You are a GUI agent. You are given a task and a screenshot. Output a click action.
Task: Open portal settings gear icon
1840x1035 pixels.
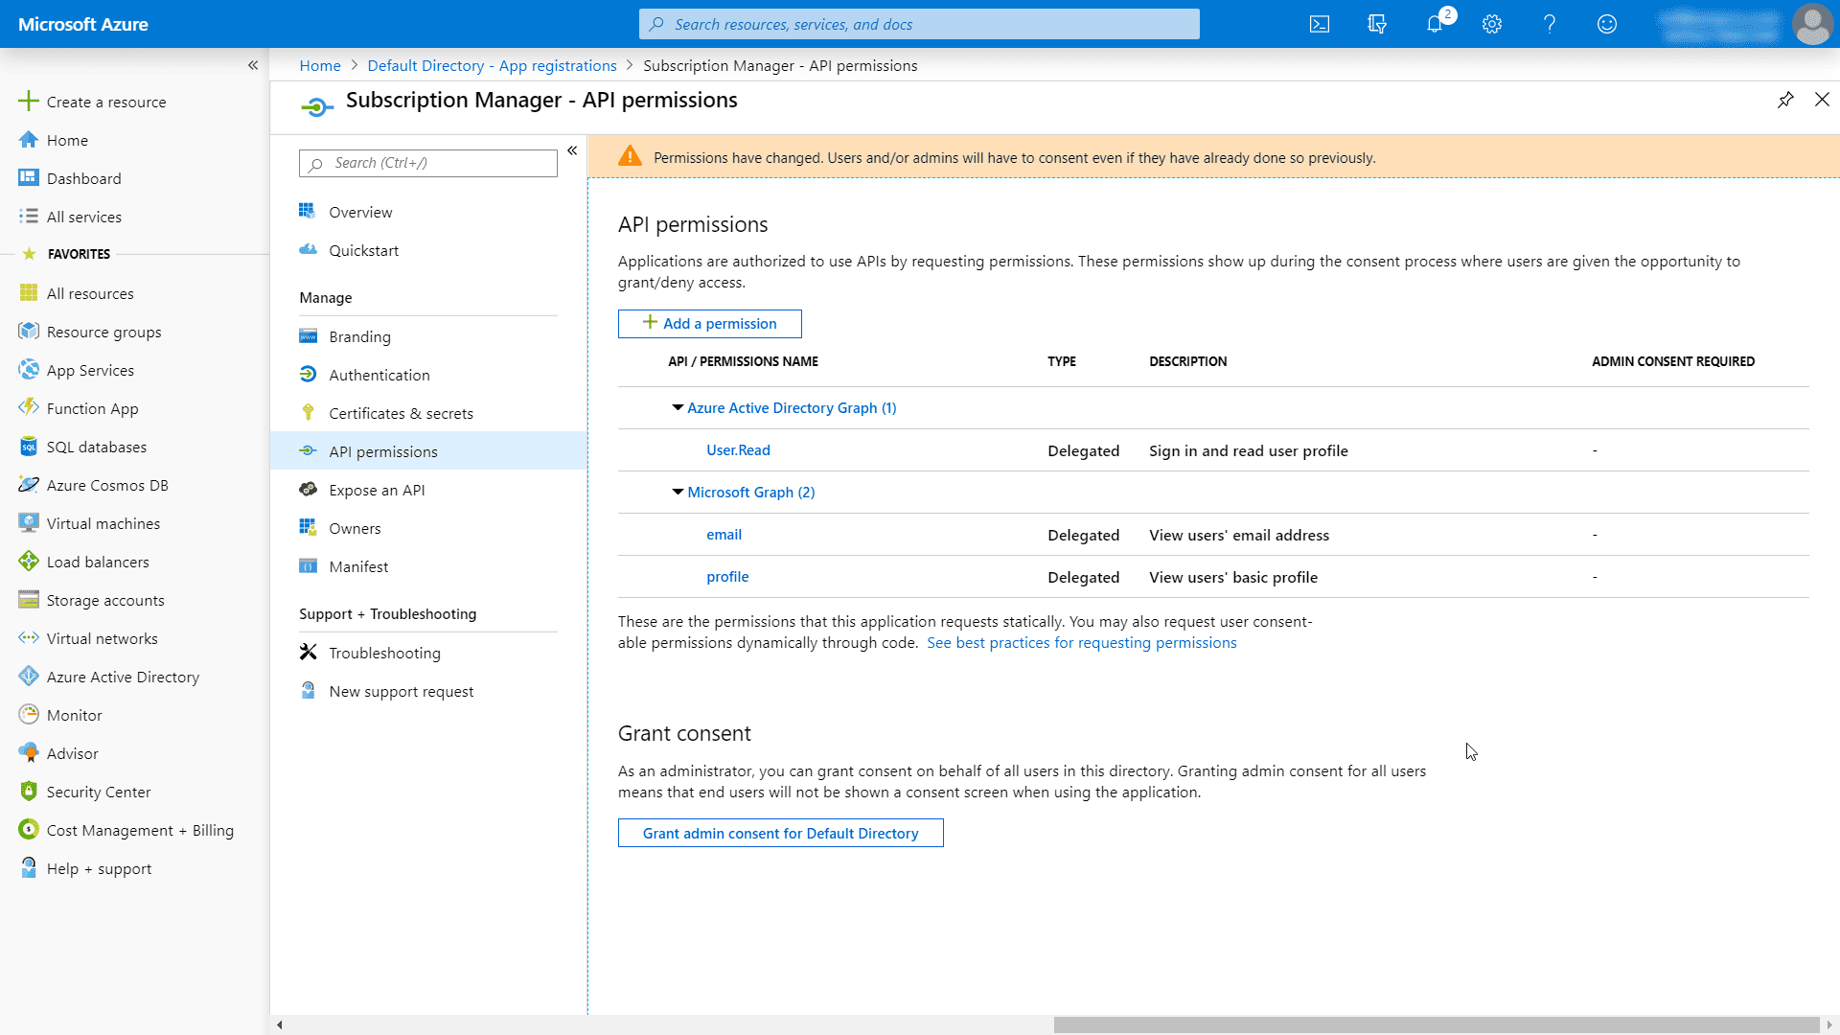coord(1492,24)
